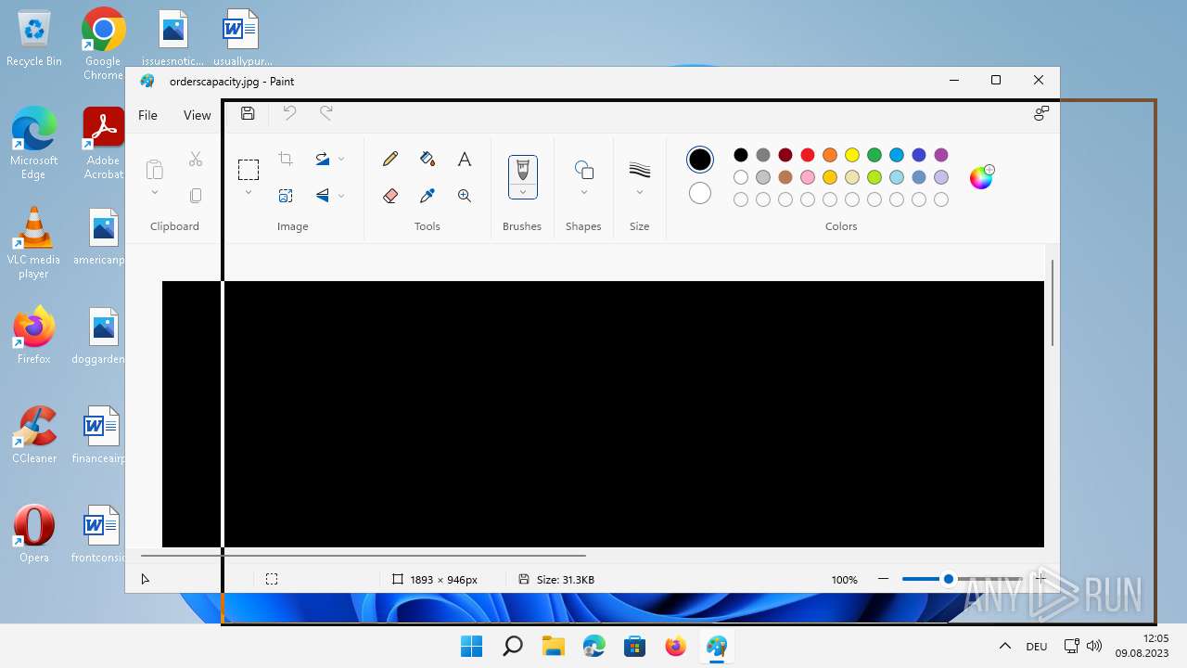Expand the Shapes dropdown chevron
The width and height of the screenshot is (1187, 668).
tap(584, 193)
